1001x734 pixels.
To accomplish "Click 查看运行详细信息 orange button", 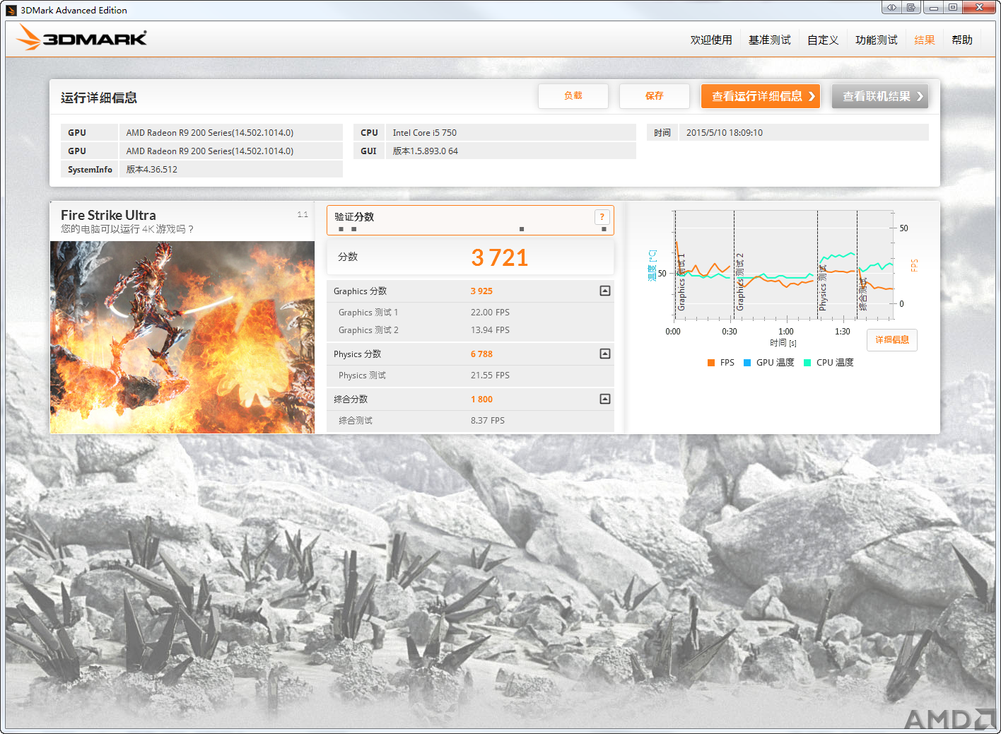I will [x=761, y=96].
